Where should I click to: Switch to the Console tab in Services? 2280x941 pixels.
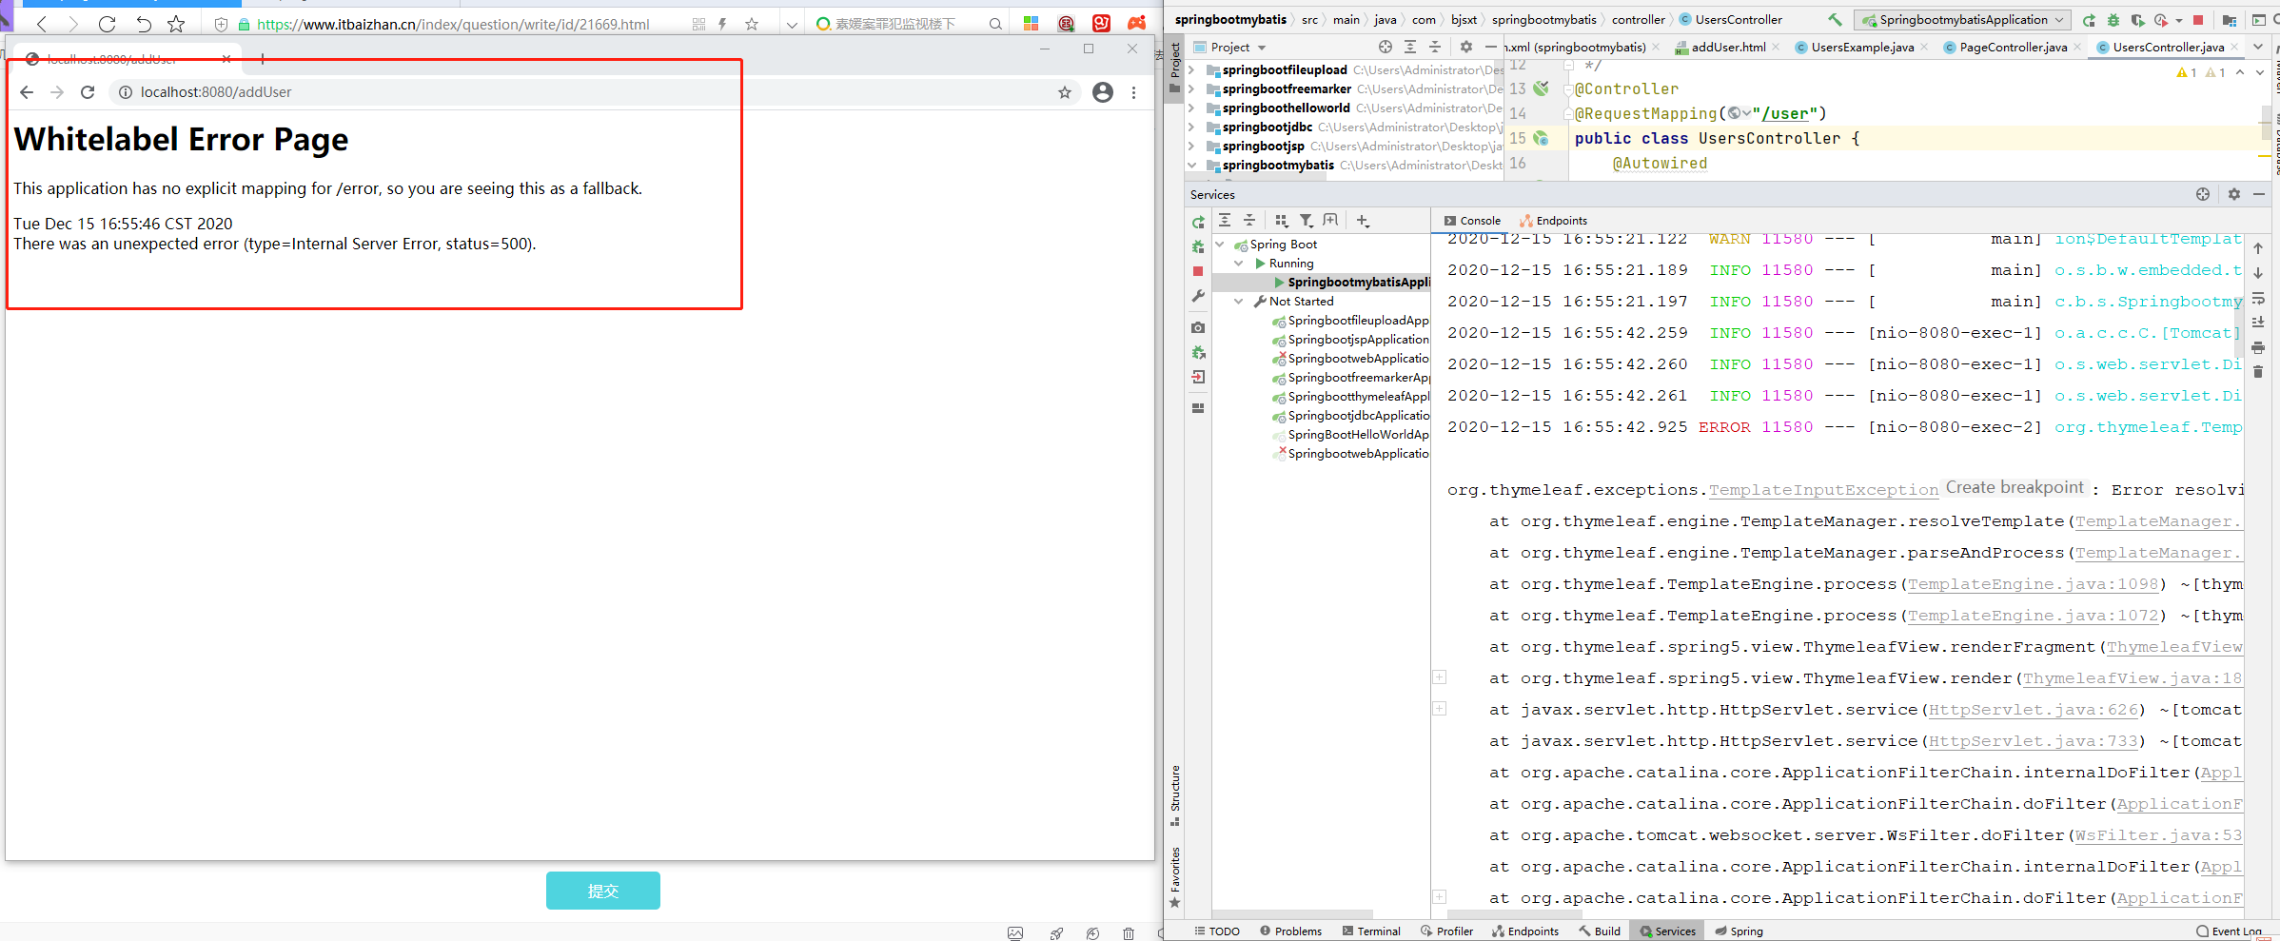[1472, 221]
